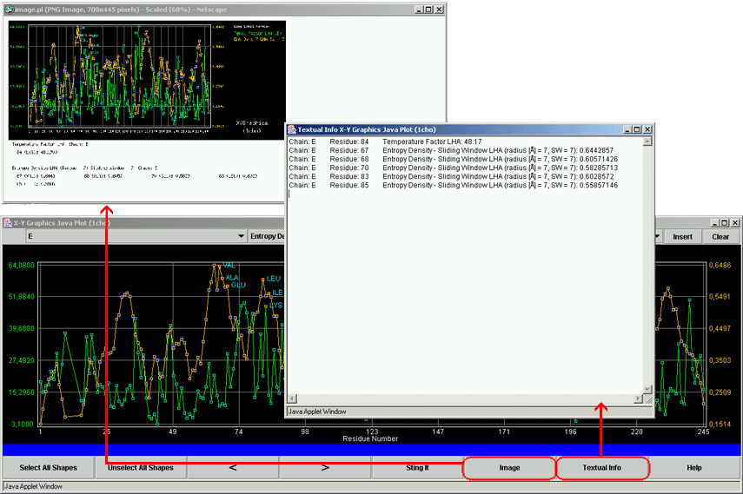
Task: Open the Image export button
Action: pos(509,468)
